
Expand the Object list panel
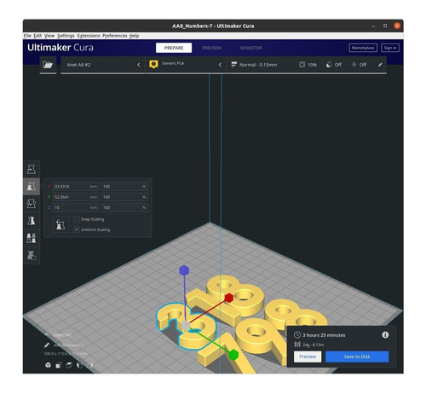point(59,335)
